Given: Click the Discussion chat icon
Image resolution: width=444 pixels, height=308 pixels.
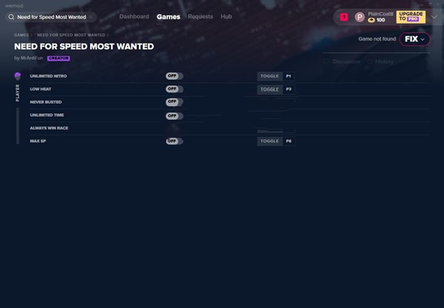Looking at the screenshot, I should 327,62.
